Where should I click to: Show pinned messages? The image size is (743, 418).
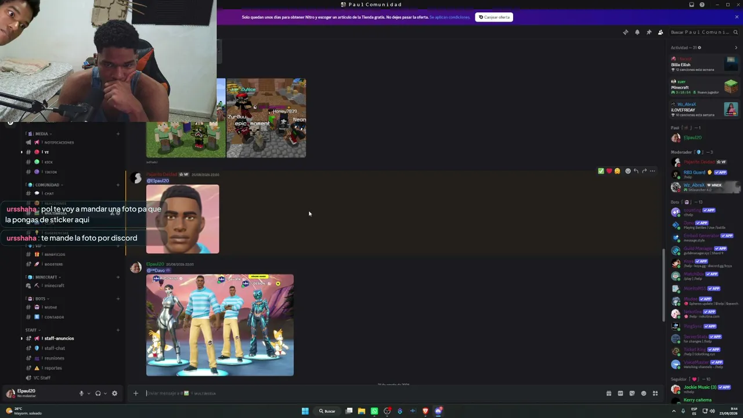pyautogui.click(x=649, y=33)
